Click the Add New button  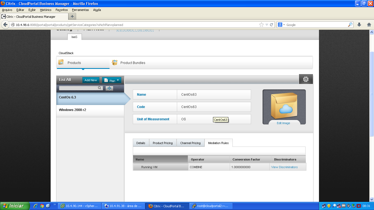coord(91,80)
